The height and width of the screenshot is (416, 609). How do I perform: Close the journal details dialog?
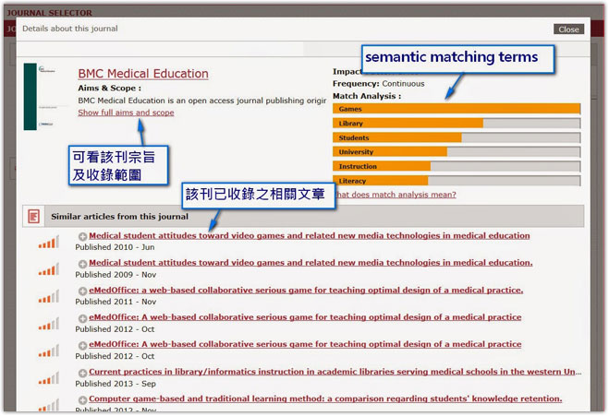[x=568, y=30]
